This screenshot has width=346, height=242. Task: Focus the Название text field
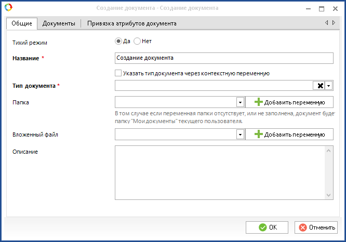pyautogui.click(x=223, y=58)
